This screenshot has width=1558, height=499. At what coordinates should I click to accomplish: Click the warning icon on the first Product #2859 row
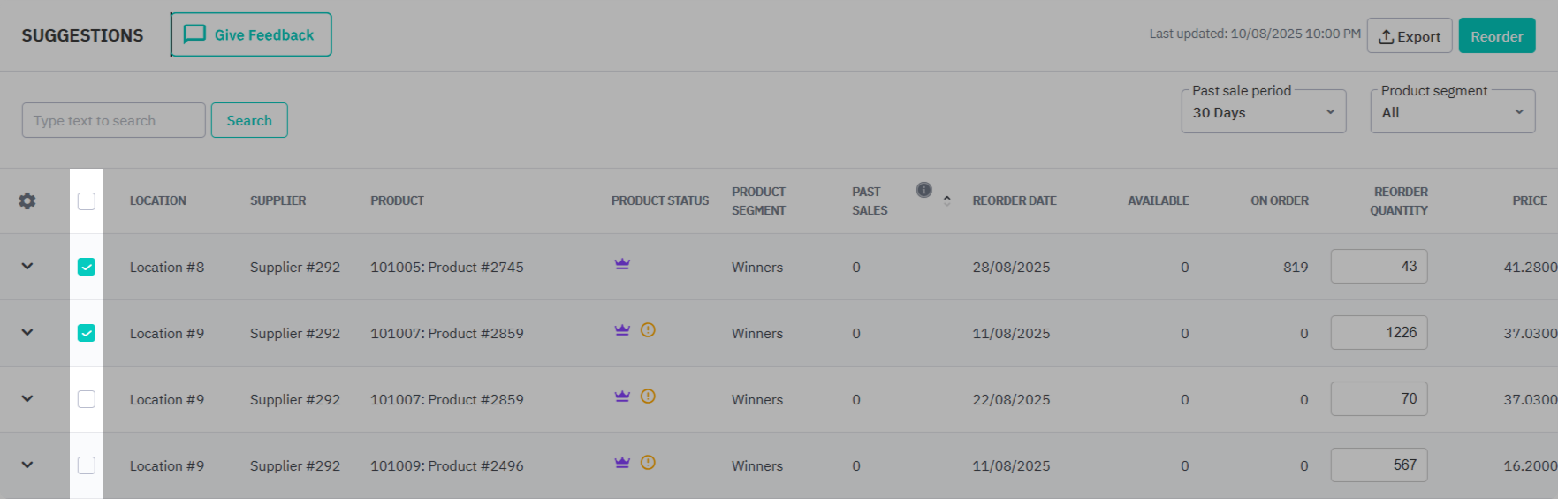pyautogui.click(x=648, y=330)
